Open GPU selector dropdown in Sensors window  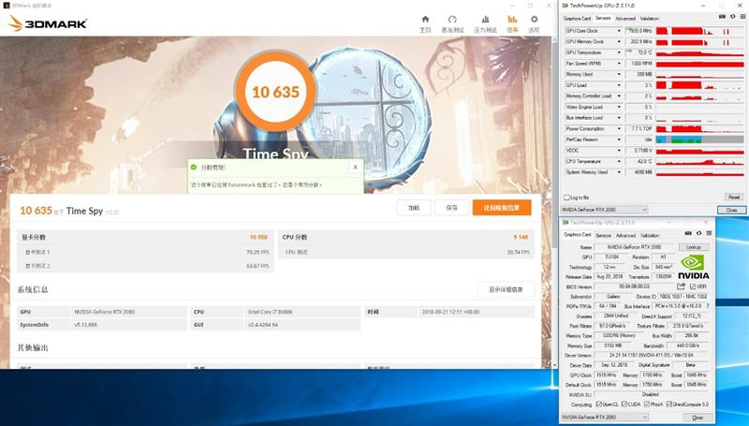604,210
